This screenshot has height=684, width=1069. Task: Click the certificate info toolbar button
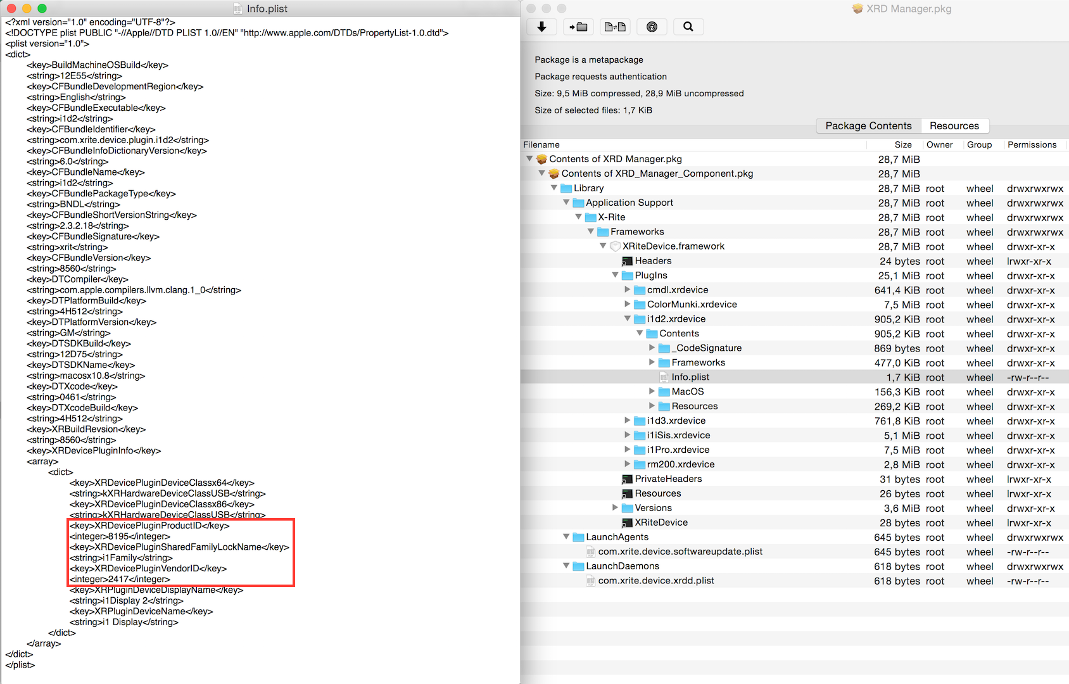coord(652,27)
